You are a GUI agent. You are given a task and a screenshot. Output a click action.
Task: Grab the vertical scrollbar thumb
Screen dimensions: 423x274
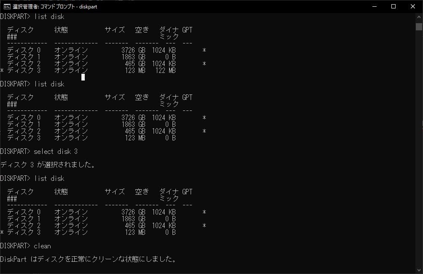tap(419, 27)
